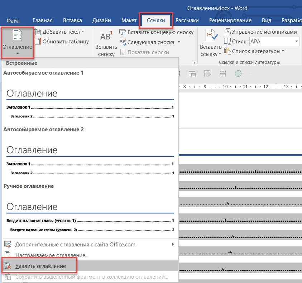Click Обновить таблицу button
Viewport: 302px width, 283px height.
[62, 42]
